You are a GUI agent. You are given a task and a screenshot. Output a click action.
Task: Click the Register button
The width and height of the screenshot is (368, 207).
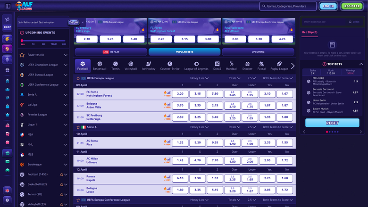(x=352, y=6)
